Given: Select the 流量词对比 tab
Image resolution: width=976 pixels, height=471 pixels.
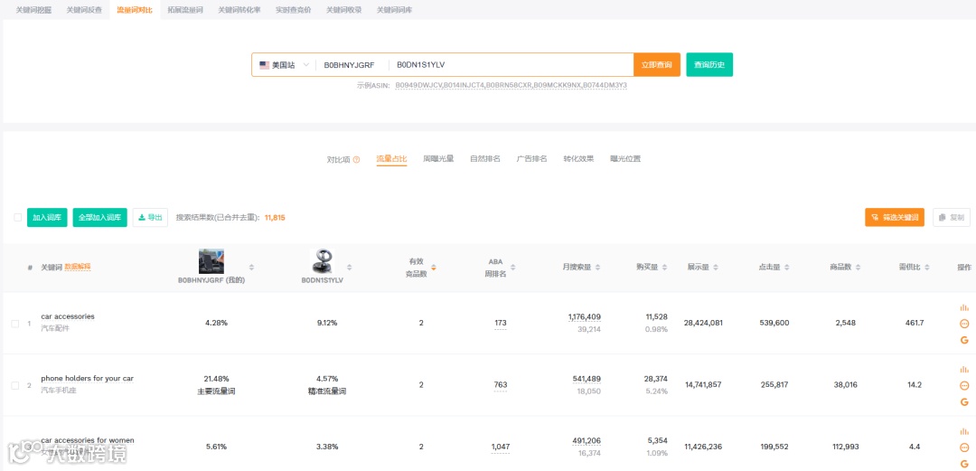Looking at the screenshot, I should point(135,10).
